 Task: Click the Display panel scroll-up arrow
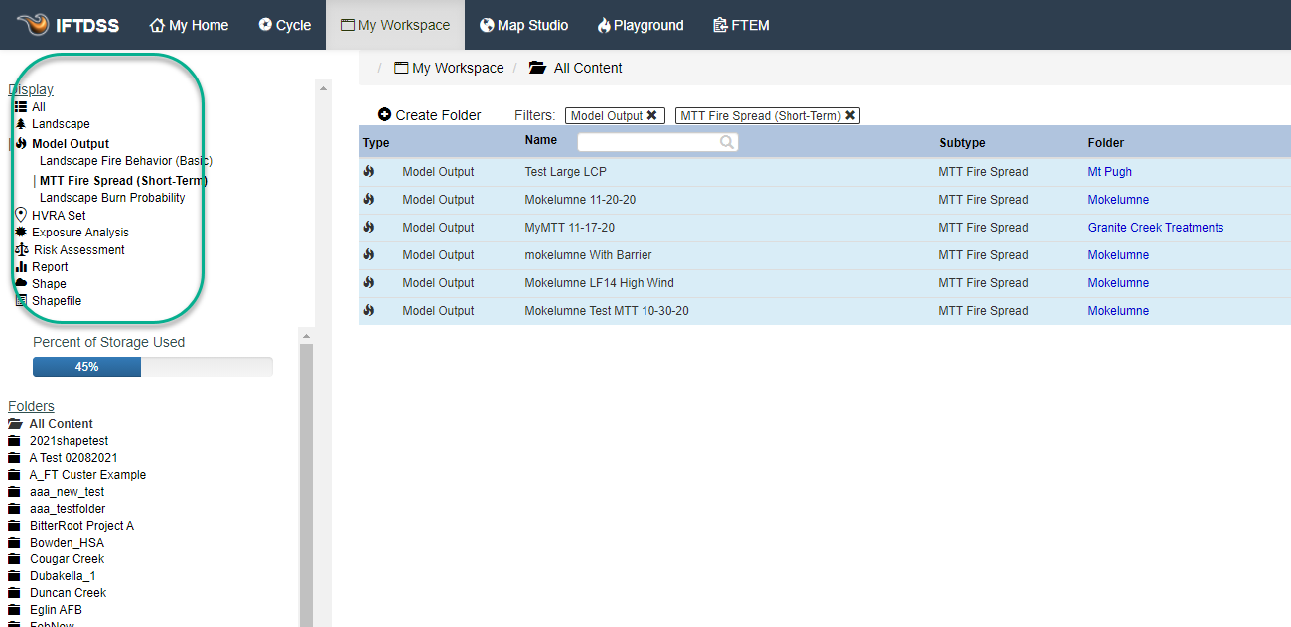coord(323,88)
